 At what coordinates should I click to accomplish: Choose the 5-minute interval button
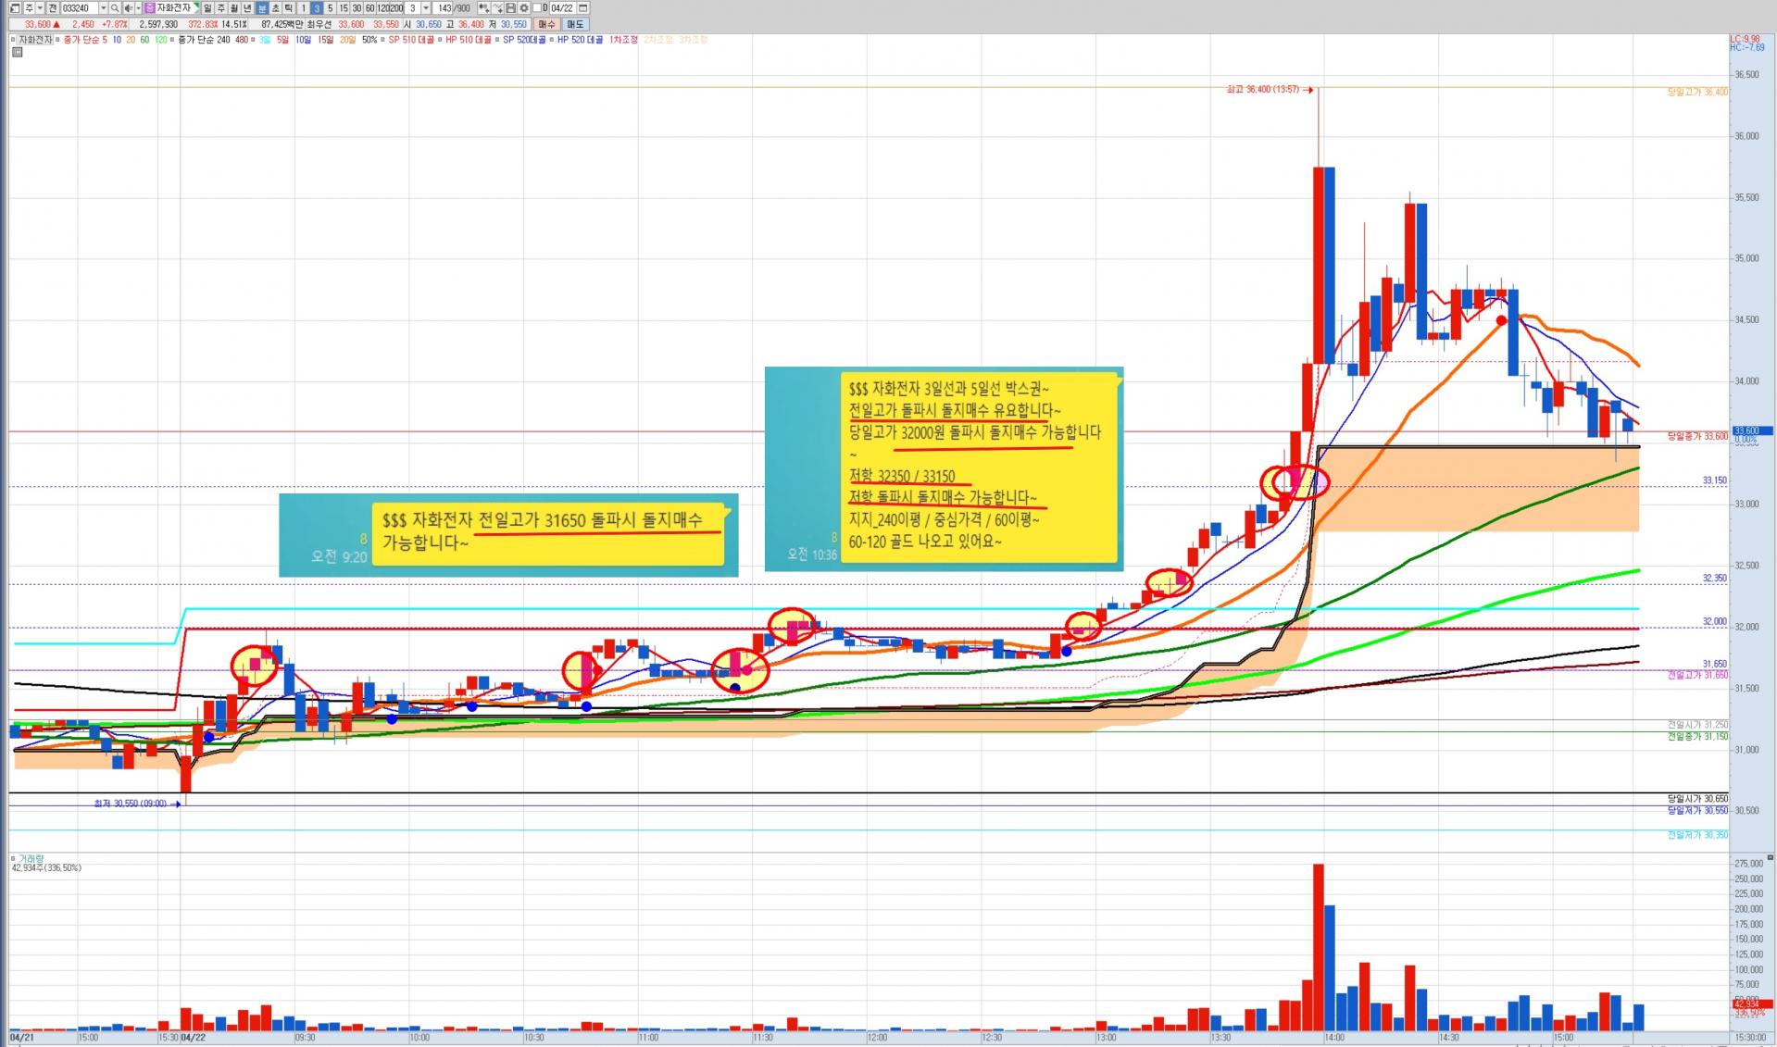pyautogui.click(x=330, y=8)
